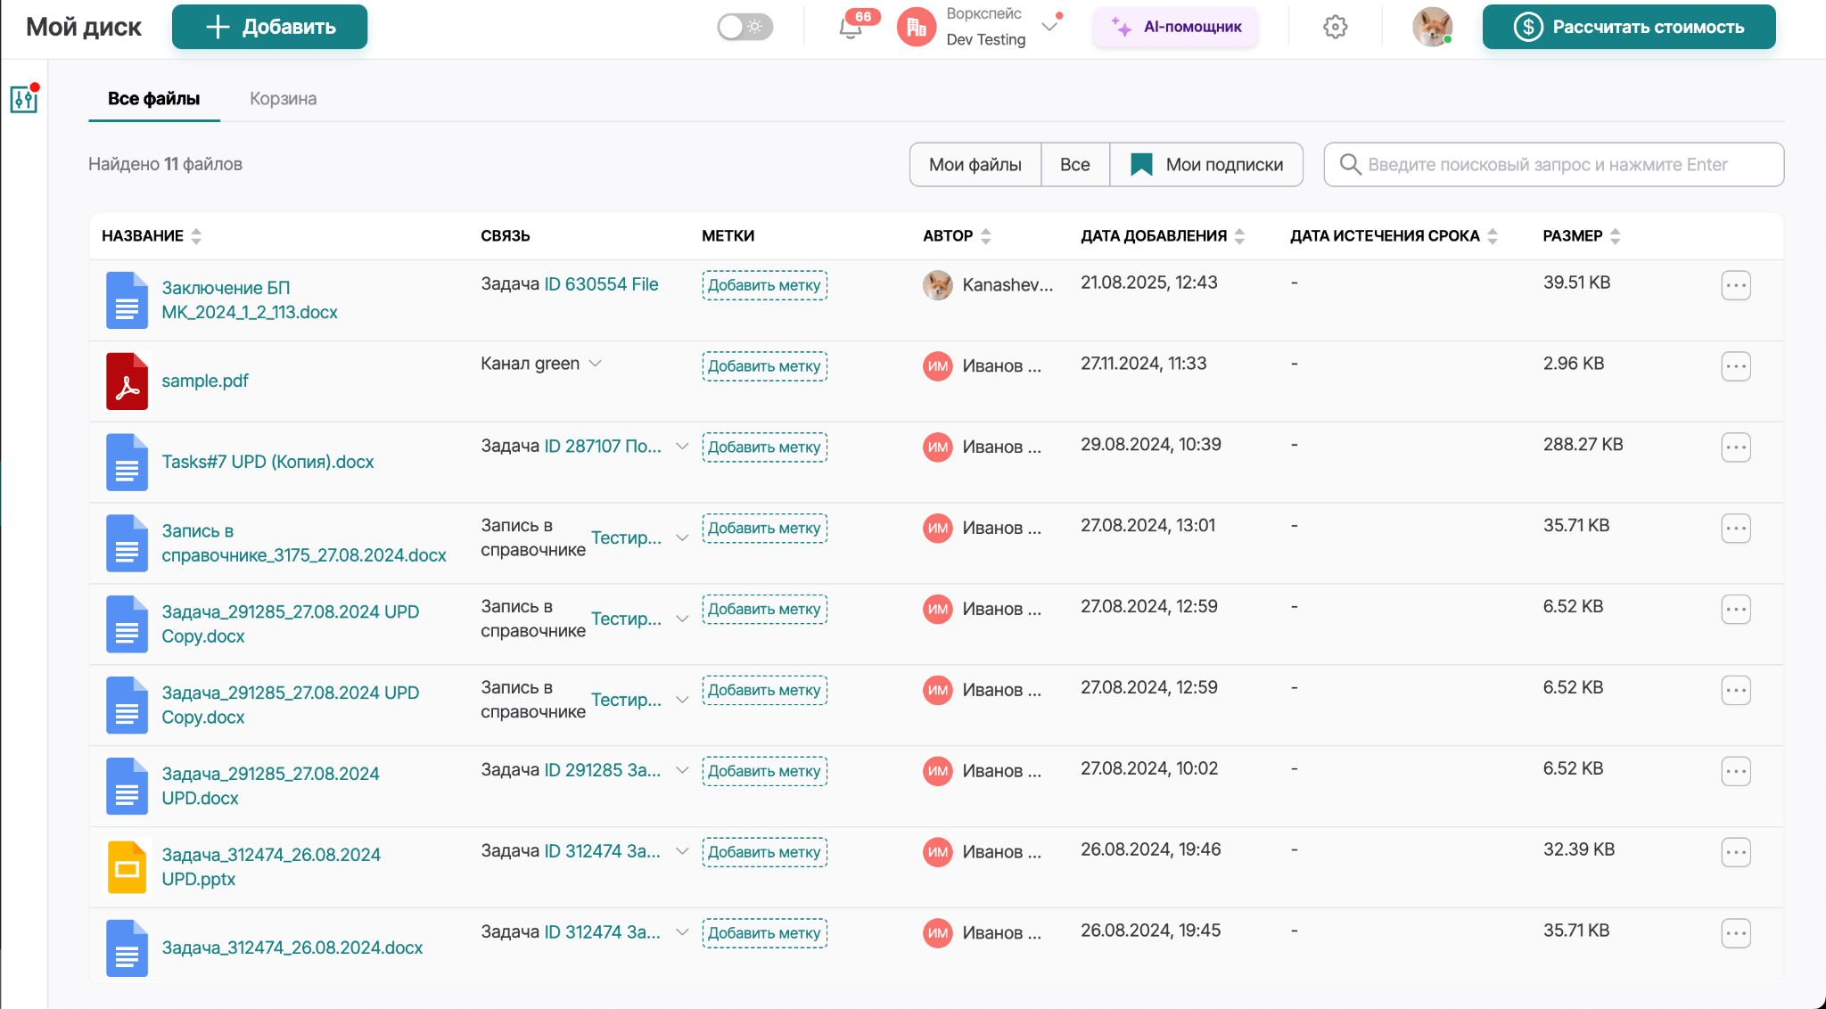Sort by РАЗМЕР column arrows
Screen dimensions: 1826x1009
click(x=1615, y=236)
